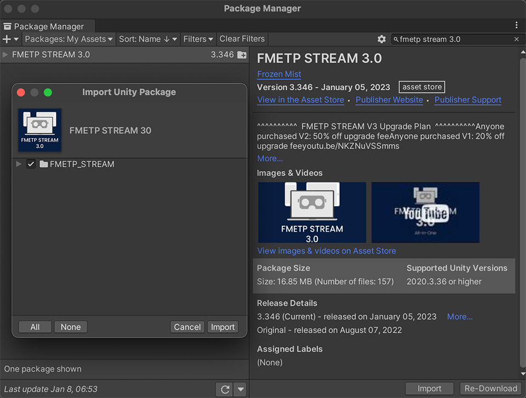Open Package Manager advanced settings gear
Image resolution: width=526 pixels, height=398 pixels.
coord(382,39)
